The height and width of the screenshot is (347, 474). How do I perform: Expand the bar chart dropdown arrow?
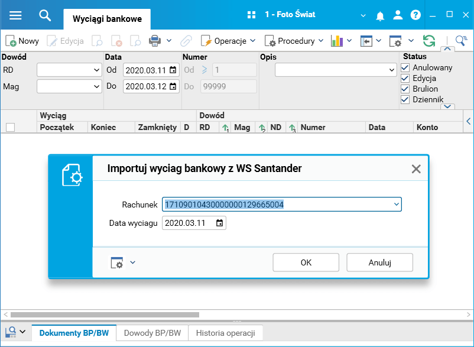(349, 41)
